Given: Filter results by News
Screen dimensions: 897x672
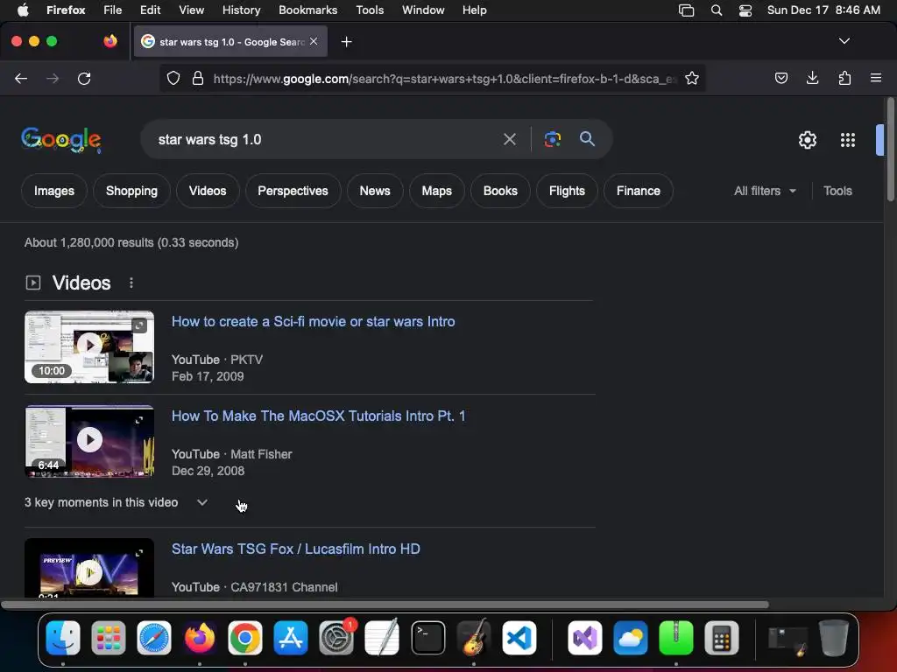Looking at the screenshot, I should (x=375, y=191).
